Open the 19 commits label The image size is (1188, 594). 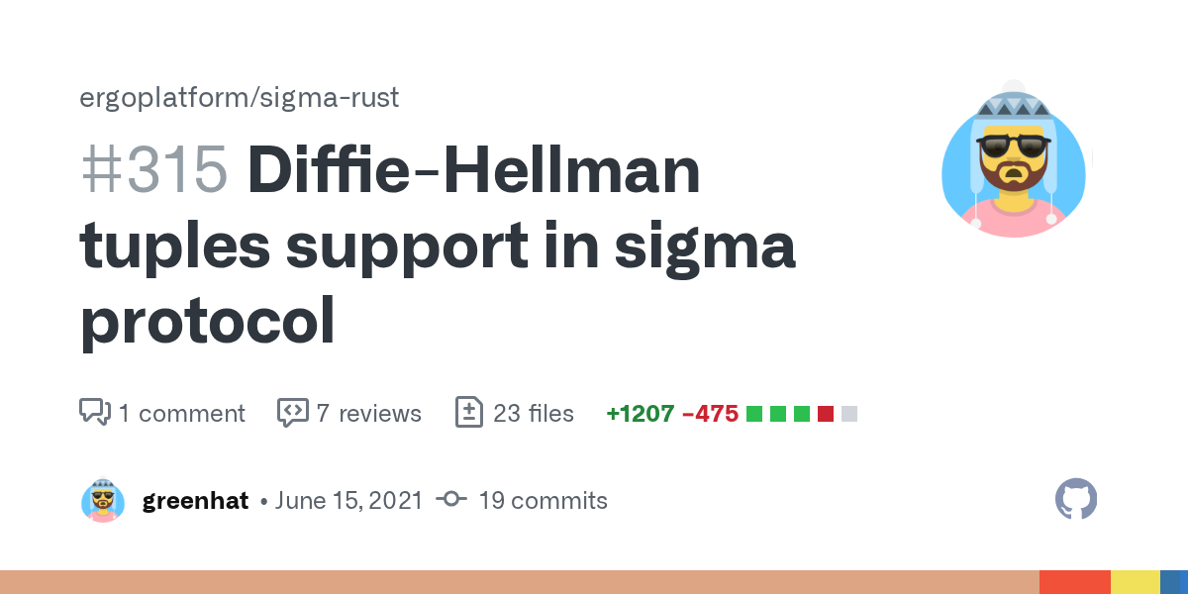[x=543, y=501]
